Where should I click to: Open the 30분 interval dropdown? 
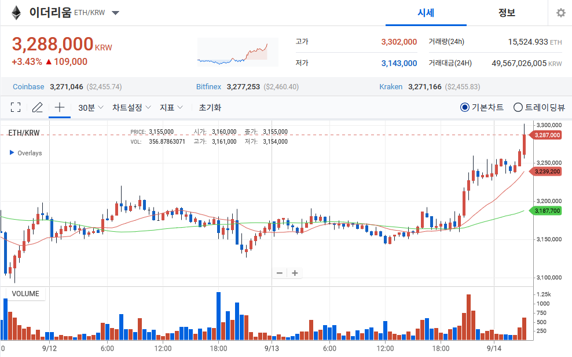tap(91, 108)
